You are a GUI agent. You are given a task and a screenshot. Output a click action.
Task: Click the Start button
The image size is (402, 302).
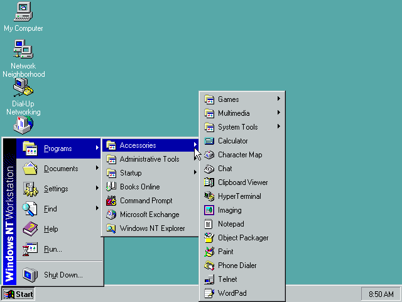coord(18,294)
